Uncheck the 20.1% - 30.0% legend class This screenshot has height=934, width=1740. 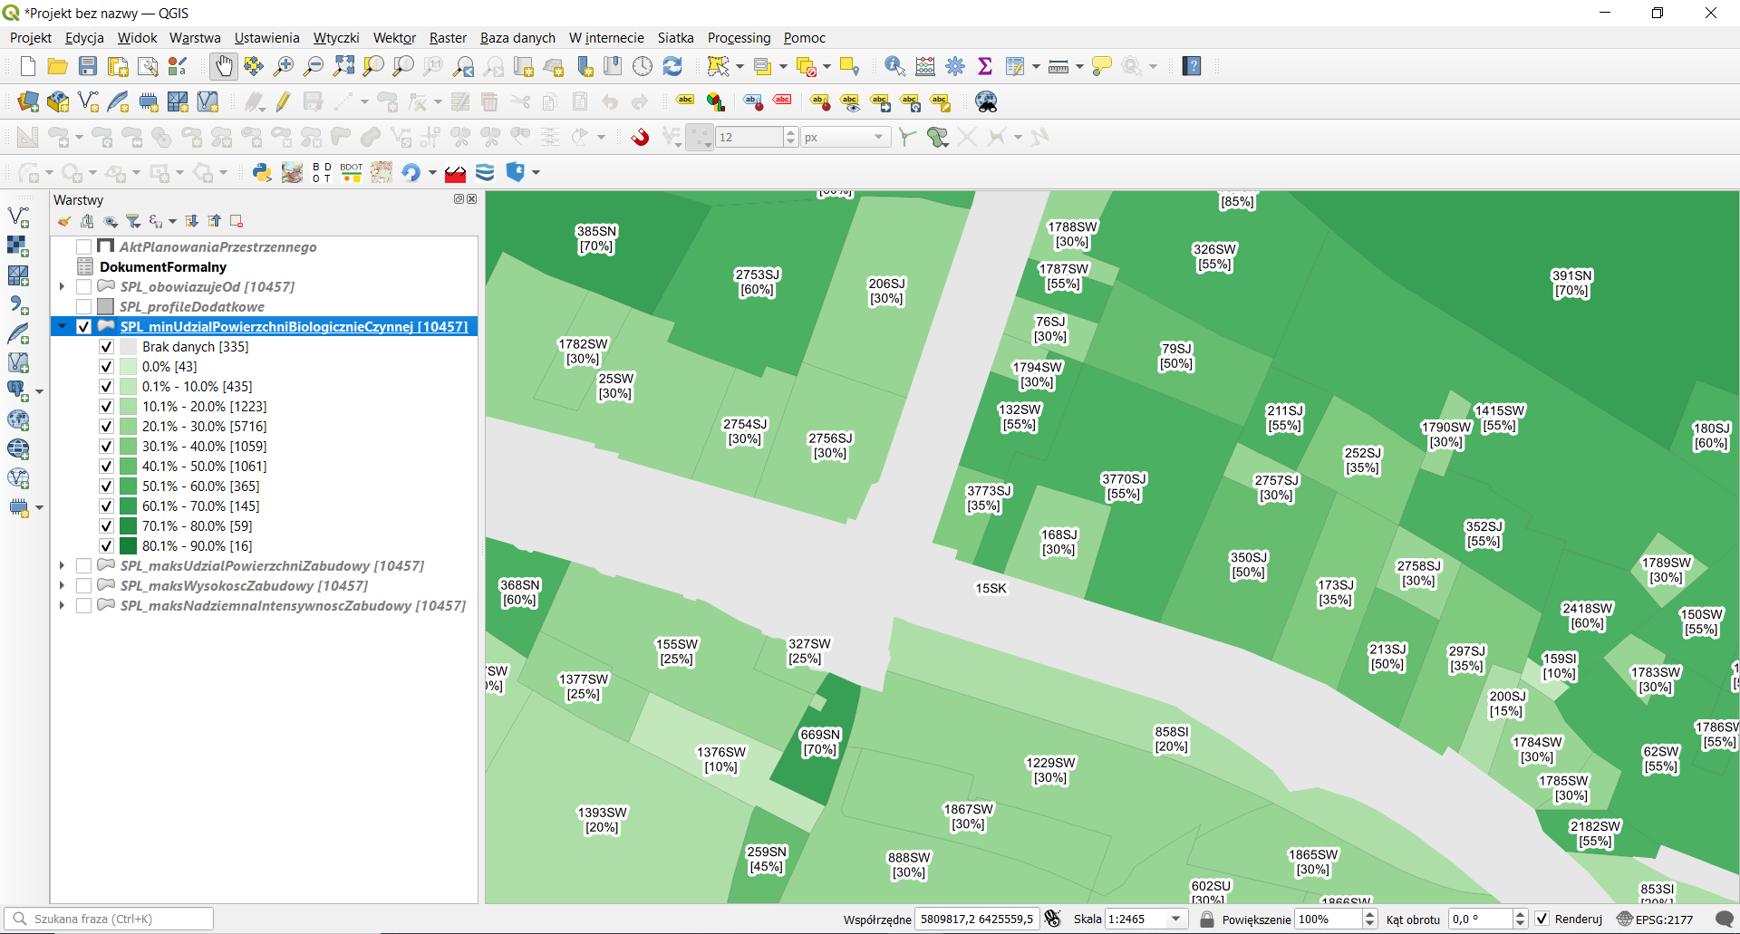pyautogui.click(x=106, y=427)
